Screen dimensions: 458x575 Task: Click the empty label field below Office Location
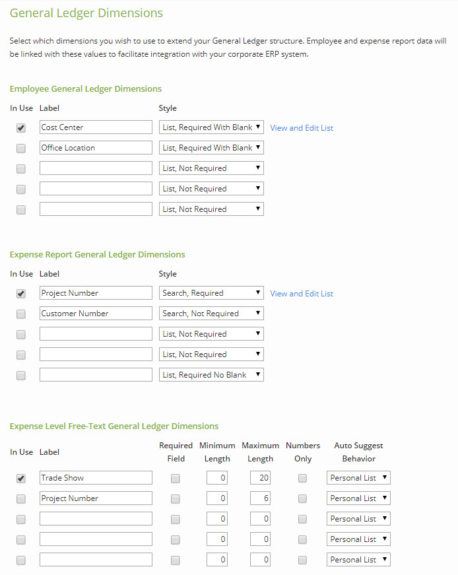point(96,168)
